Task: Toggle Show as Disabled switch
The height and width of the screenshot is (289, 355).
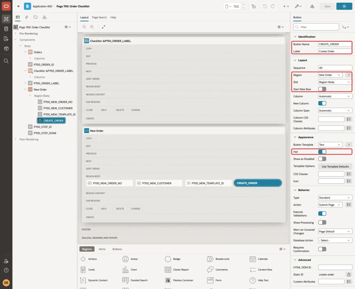Action: coord(322,159)
